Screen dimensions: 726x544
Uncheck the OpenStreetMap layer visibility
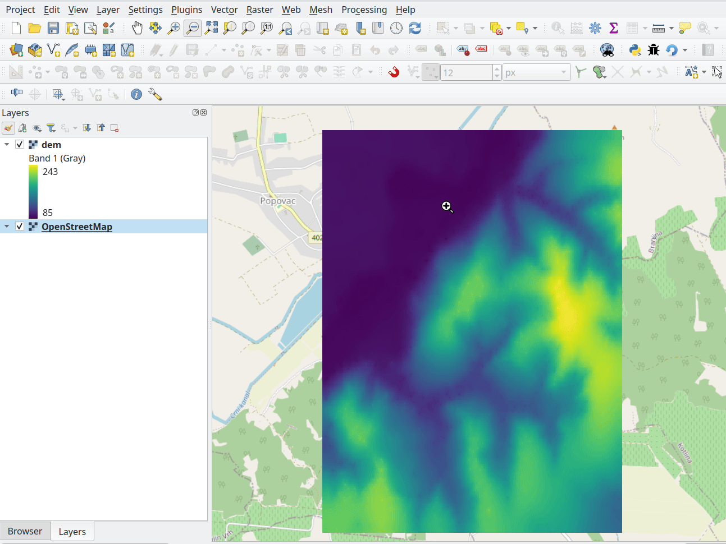pos(19,226)
